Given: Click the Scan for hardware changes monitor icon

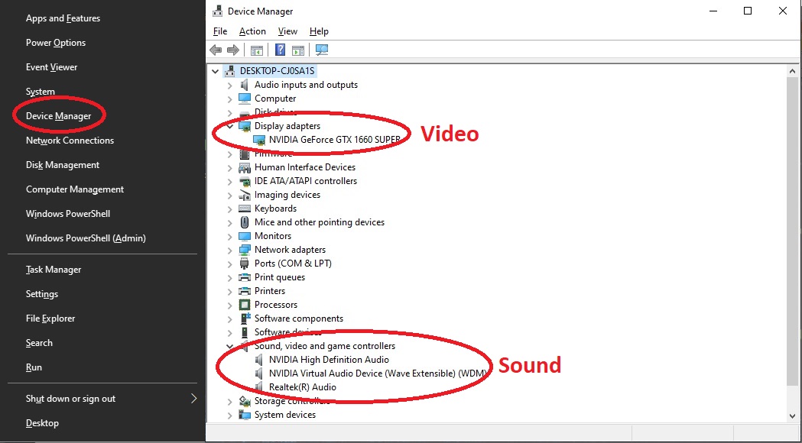Looking at the screenshot, I should click(x=322, y=50).
